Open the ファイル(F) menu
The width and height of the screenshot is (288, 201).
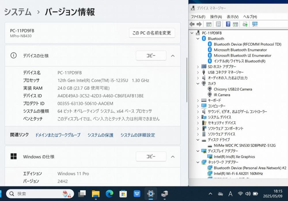click(198, 17)
